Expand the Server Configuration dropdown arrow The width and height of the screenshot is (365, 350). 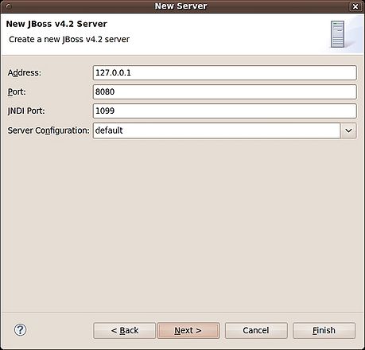[348, 130]
